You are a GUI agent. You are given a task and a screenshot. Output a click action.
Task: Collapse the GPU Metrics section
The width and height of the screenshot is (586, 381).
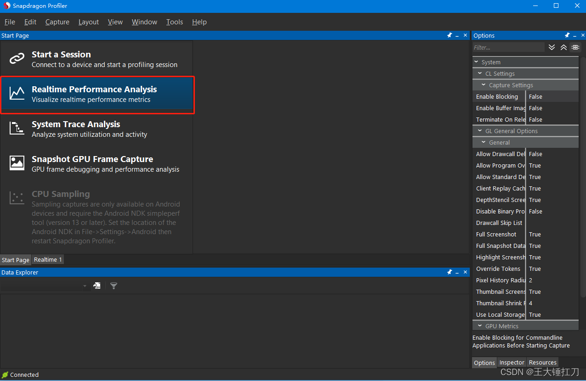[x=480, y=326]
